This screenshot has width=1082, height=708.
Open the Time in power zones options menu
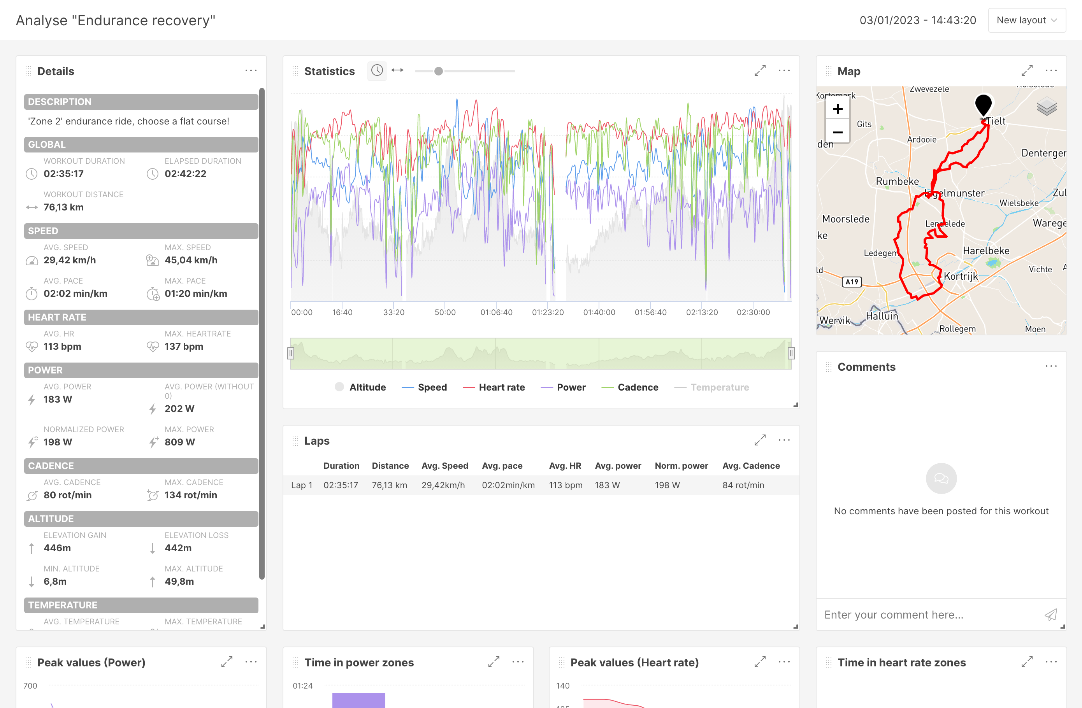(518, 662)
